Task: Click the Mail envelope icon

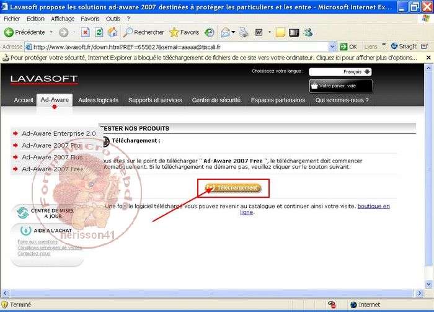Action: coord(225,32)
